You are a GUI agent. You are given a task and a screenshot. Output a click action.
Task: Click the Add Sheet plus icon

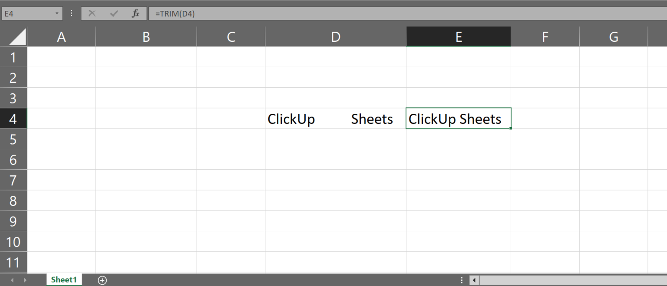[x=102, y=280]
